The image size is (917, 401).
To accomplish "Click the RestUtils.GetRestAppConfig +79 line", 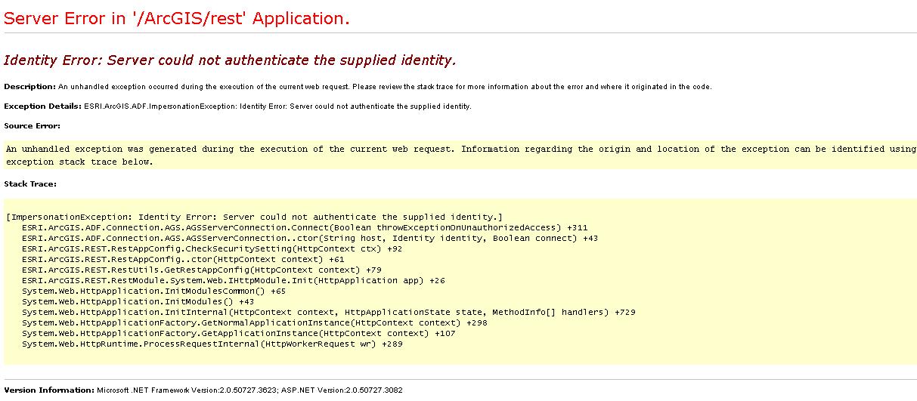I will (x=202, y=270).
